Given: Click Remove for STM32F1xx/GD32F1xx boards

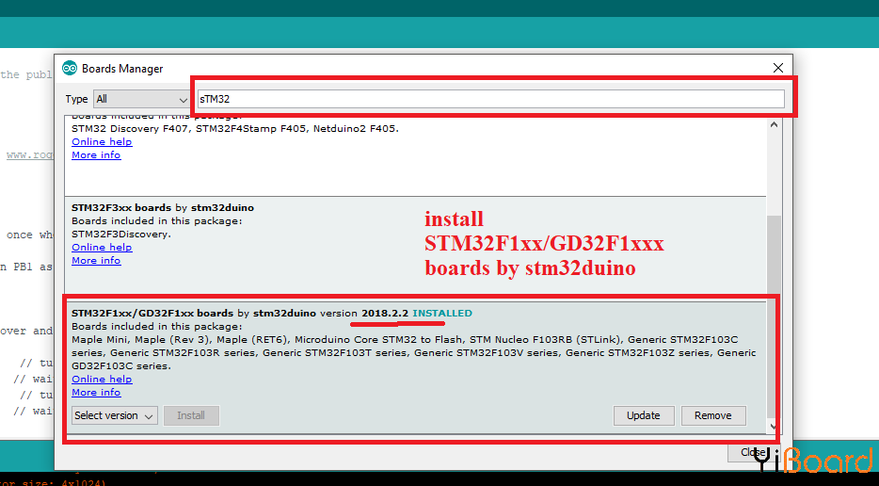Looking at the screenshot, I should 713,416.
